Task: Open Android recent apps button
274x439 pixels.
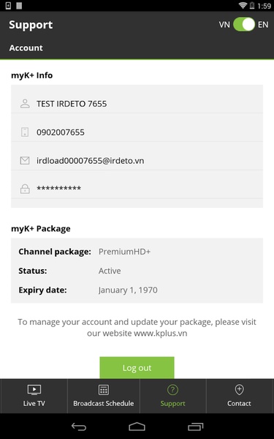Action: point(195,427)
